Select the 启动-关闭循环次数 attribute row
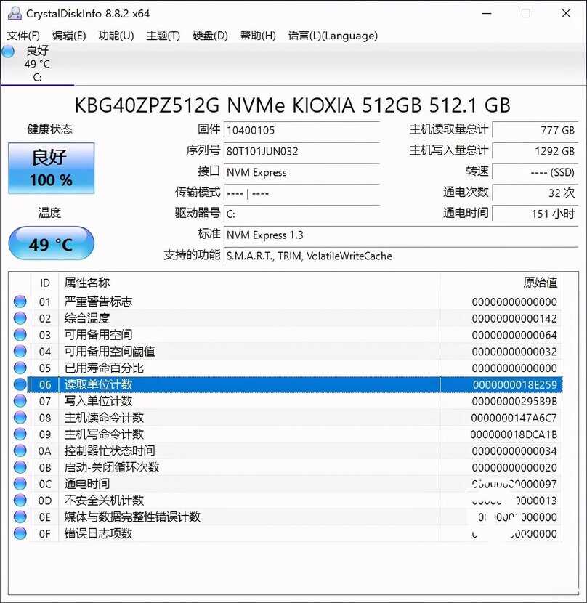 (x=286, y=467)
